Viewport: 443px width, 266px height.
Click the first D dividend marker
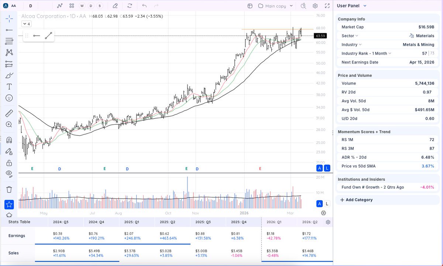[x=59, y=169]
